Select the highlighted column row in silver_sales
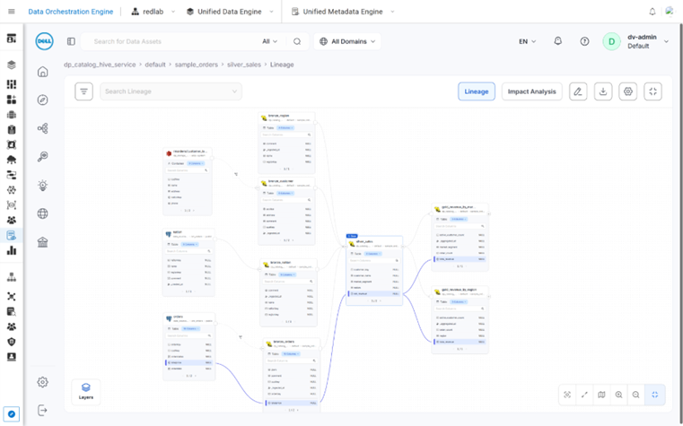This screenshot has width=683, height=426. [x=374, y=294]
